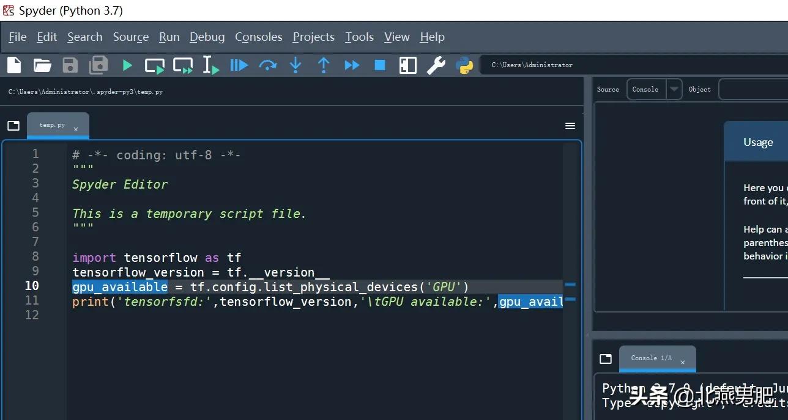Click line number 10 in the editor
The height and width of the screenshot is (420, 788).
coord(31,285)
